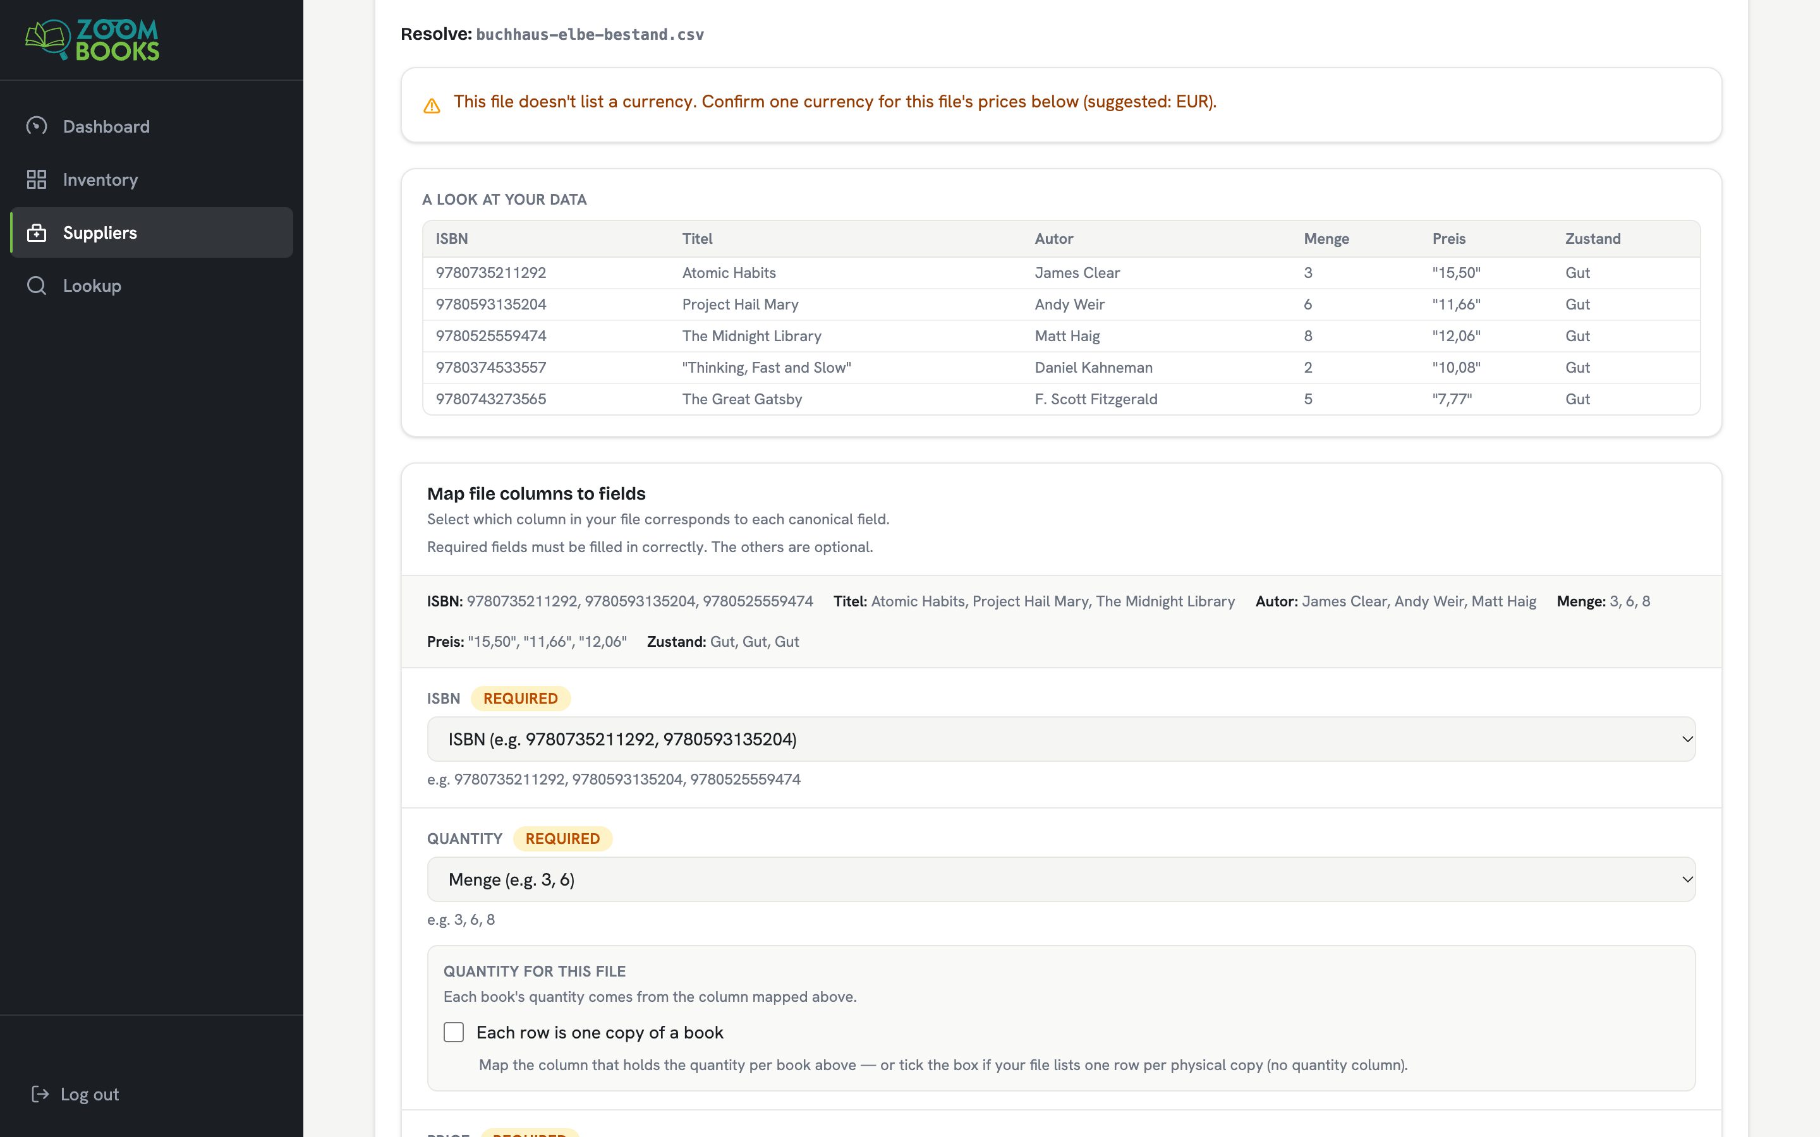This screenshot has width=1820, height=1137.
Task: Click the Dashboard gauge icon
Action: coord(36,126)
